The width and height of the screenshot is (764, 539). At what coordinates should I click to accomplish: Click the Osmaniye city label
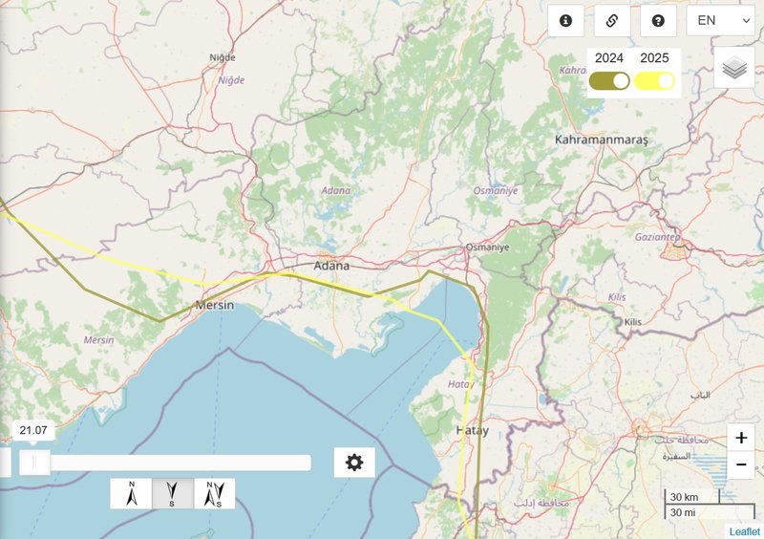tap(487, 248)
